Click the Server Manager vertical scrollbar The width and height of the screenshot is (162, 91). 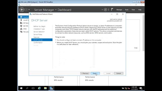point(144,33)
